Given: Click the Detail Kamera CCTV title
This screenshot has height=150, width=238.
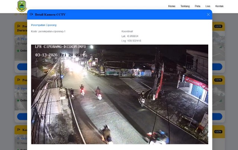Looking at the screenshot, I should coord(50,14).
